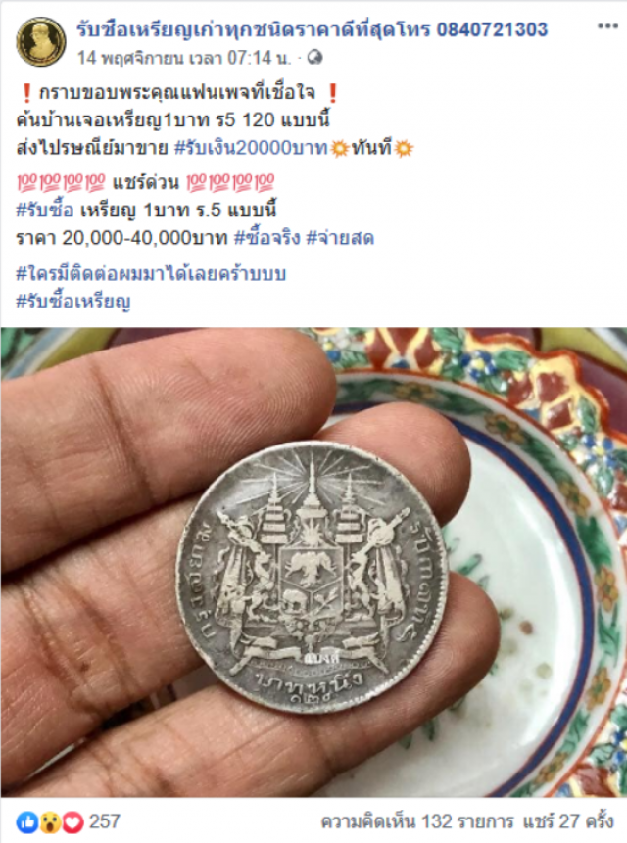Open the three-dot post options menu
The height and width of the screenshot is (843, 627).
coord(607,26)
